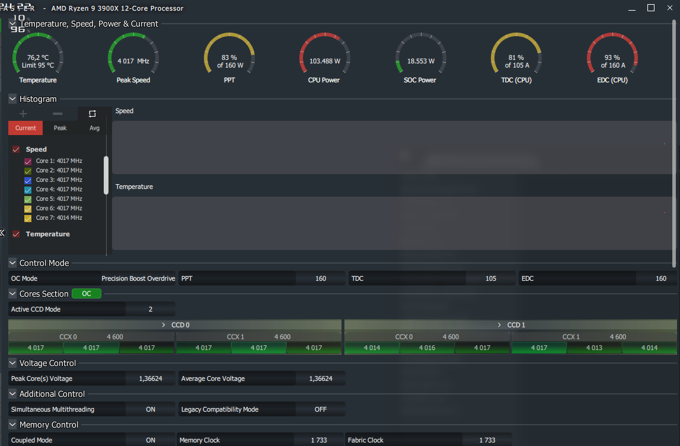Image resolution: width=680 pixels, height=446 pixels.
Task: Click the EDC (CPU) gauge
Action: pyautogui.click(x=612, y=59)
